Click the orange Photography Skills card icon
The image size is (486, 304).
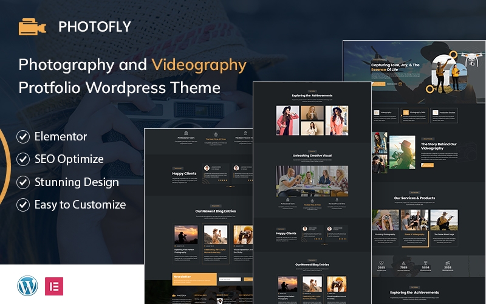point(406,112)
